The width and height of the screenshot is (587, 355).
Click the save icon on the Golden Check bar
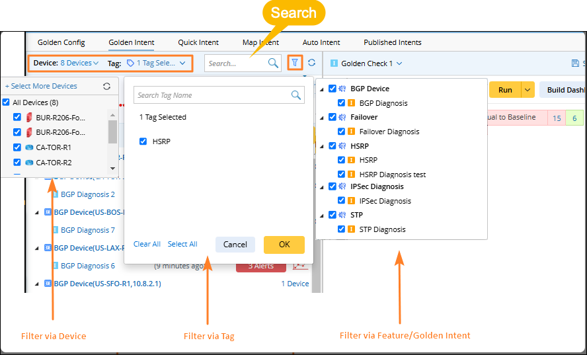[x=575, y=63]
